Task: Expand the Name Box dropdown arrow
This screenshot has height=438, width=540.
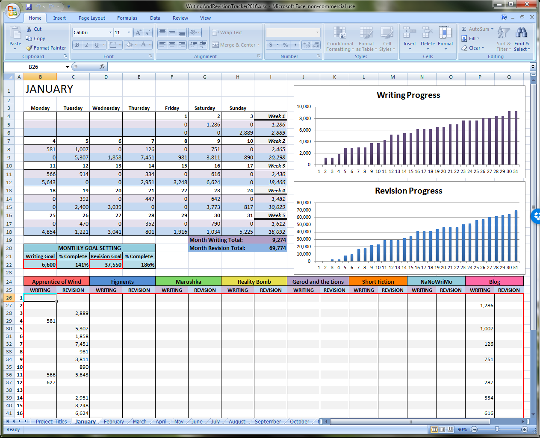Action: (67, 67)
